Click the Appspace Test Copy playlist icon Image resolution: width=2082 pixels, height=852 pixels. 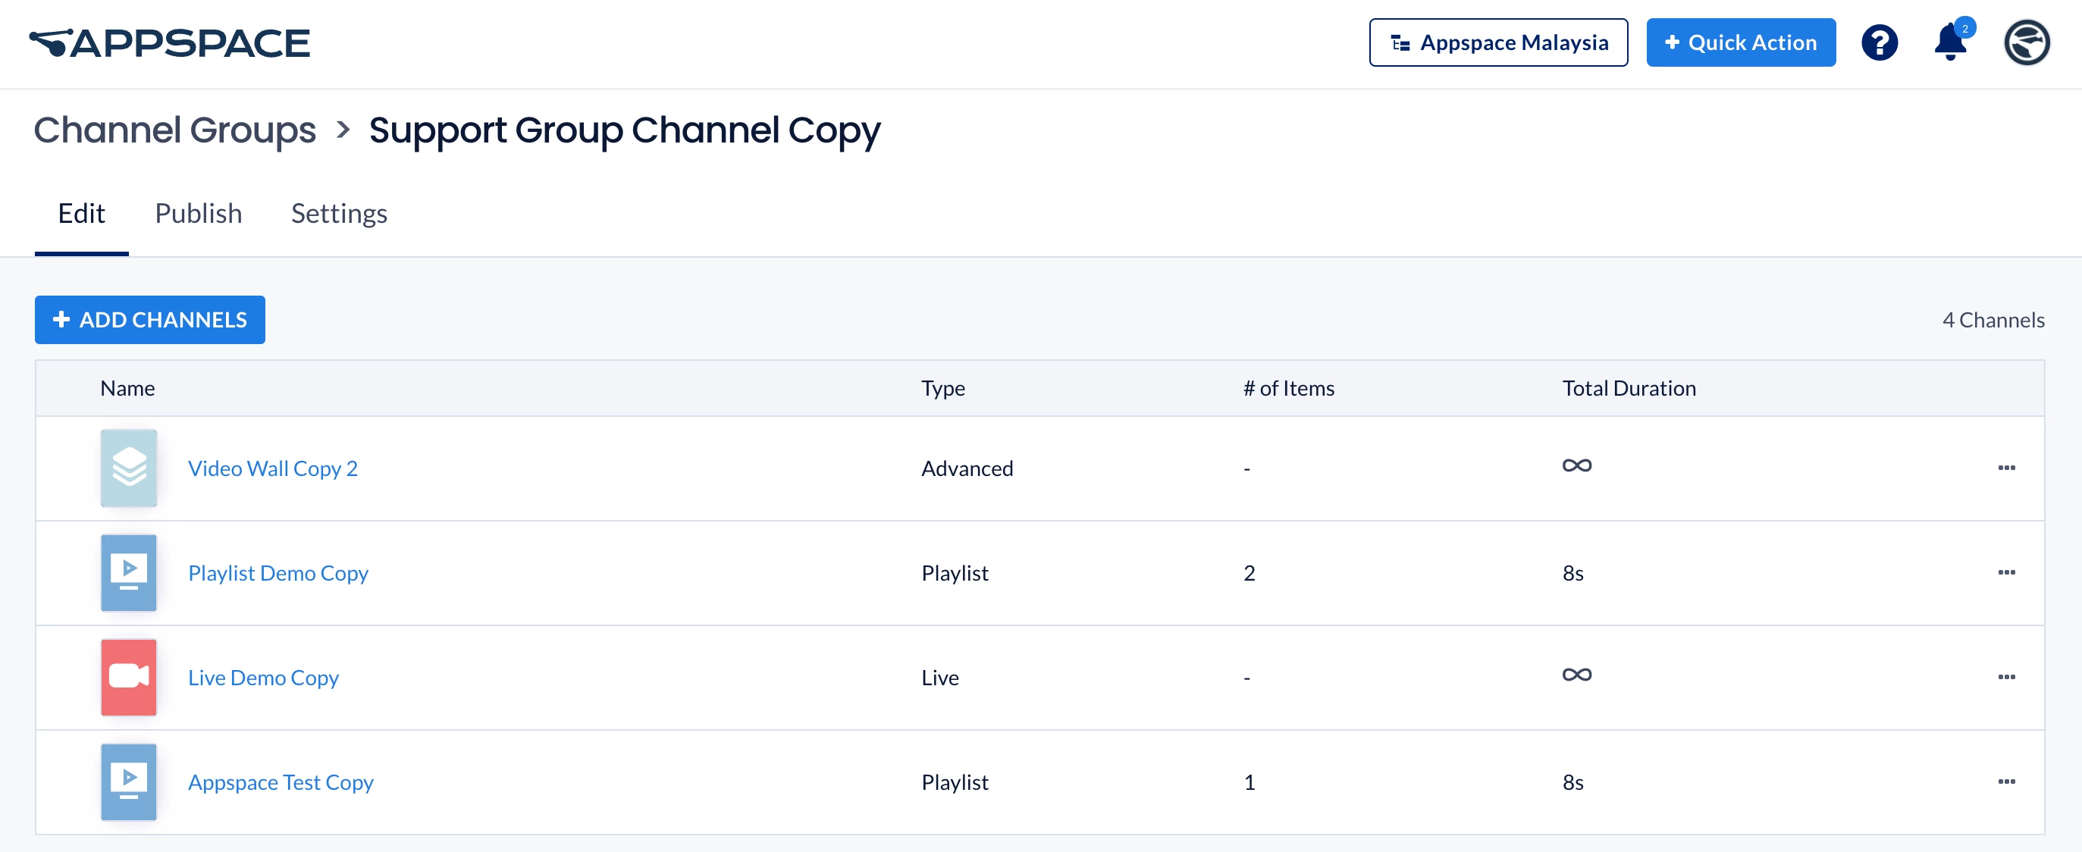pos(128,782)
